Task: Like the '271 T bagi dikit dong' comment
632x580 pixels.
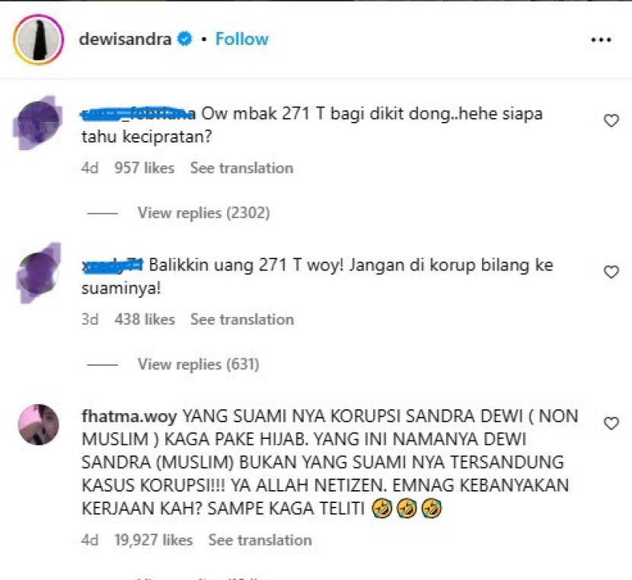Action: (611, 120)
